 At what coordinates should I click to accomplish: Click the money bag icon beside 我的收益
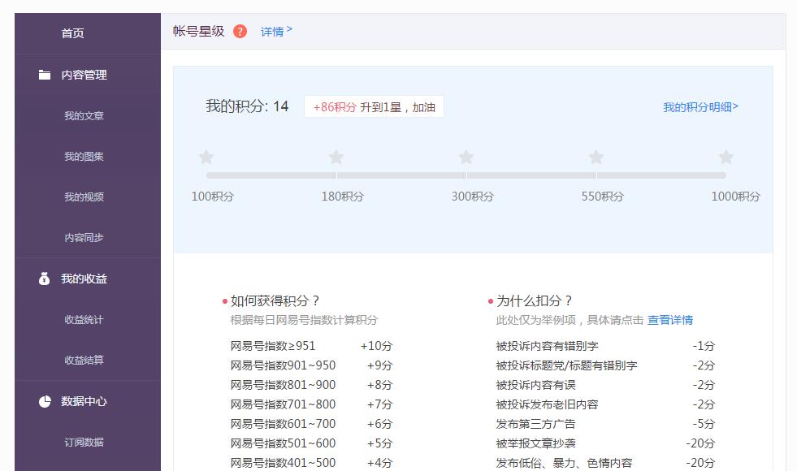tap(44, 278)
